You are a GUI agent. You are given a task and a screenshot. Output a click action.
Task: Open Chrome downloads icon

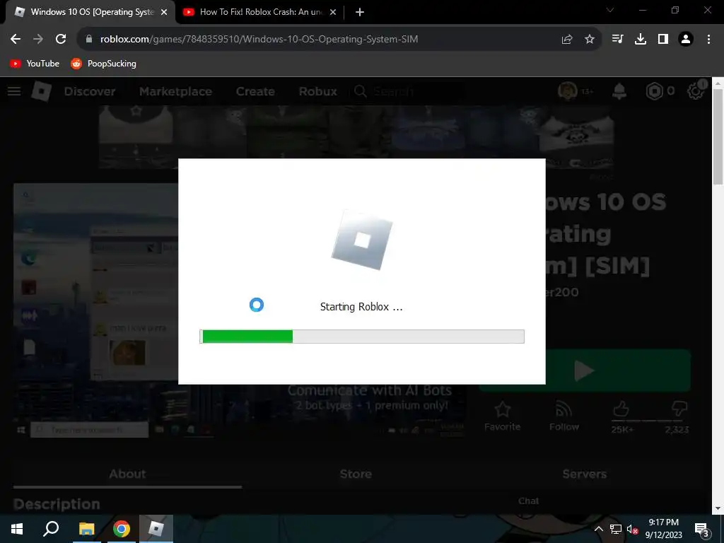tap(641, 40)
